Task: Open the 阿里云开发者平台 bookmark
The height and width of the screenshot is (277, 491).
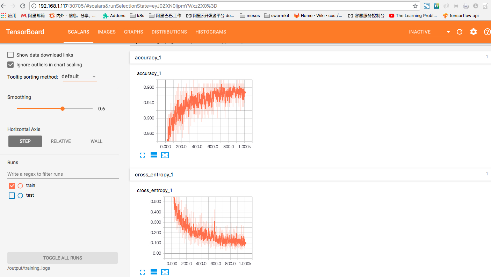Action: point(210,15)
